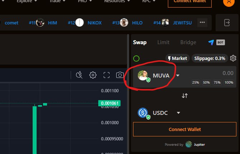Open the chart settings gear icon
Screen dimensions: 240x154
pyautogui.click(x=93, y=75)
